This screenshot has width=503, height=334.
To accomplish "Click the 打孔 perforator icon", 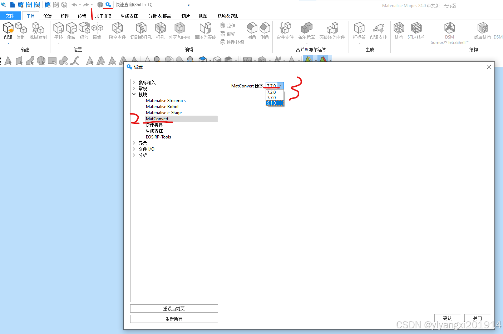I will (161, 28).
